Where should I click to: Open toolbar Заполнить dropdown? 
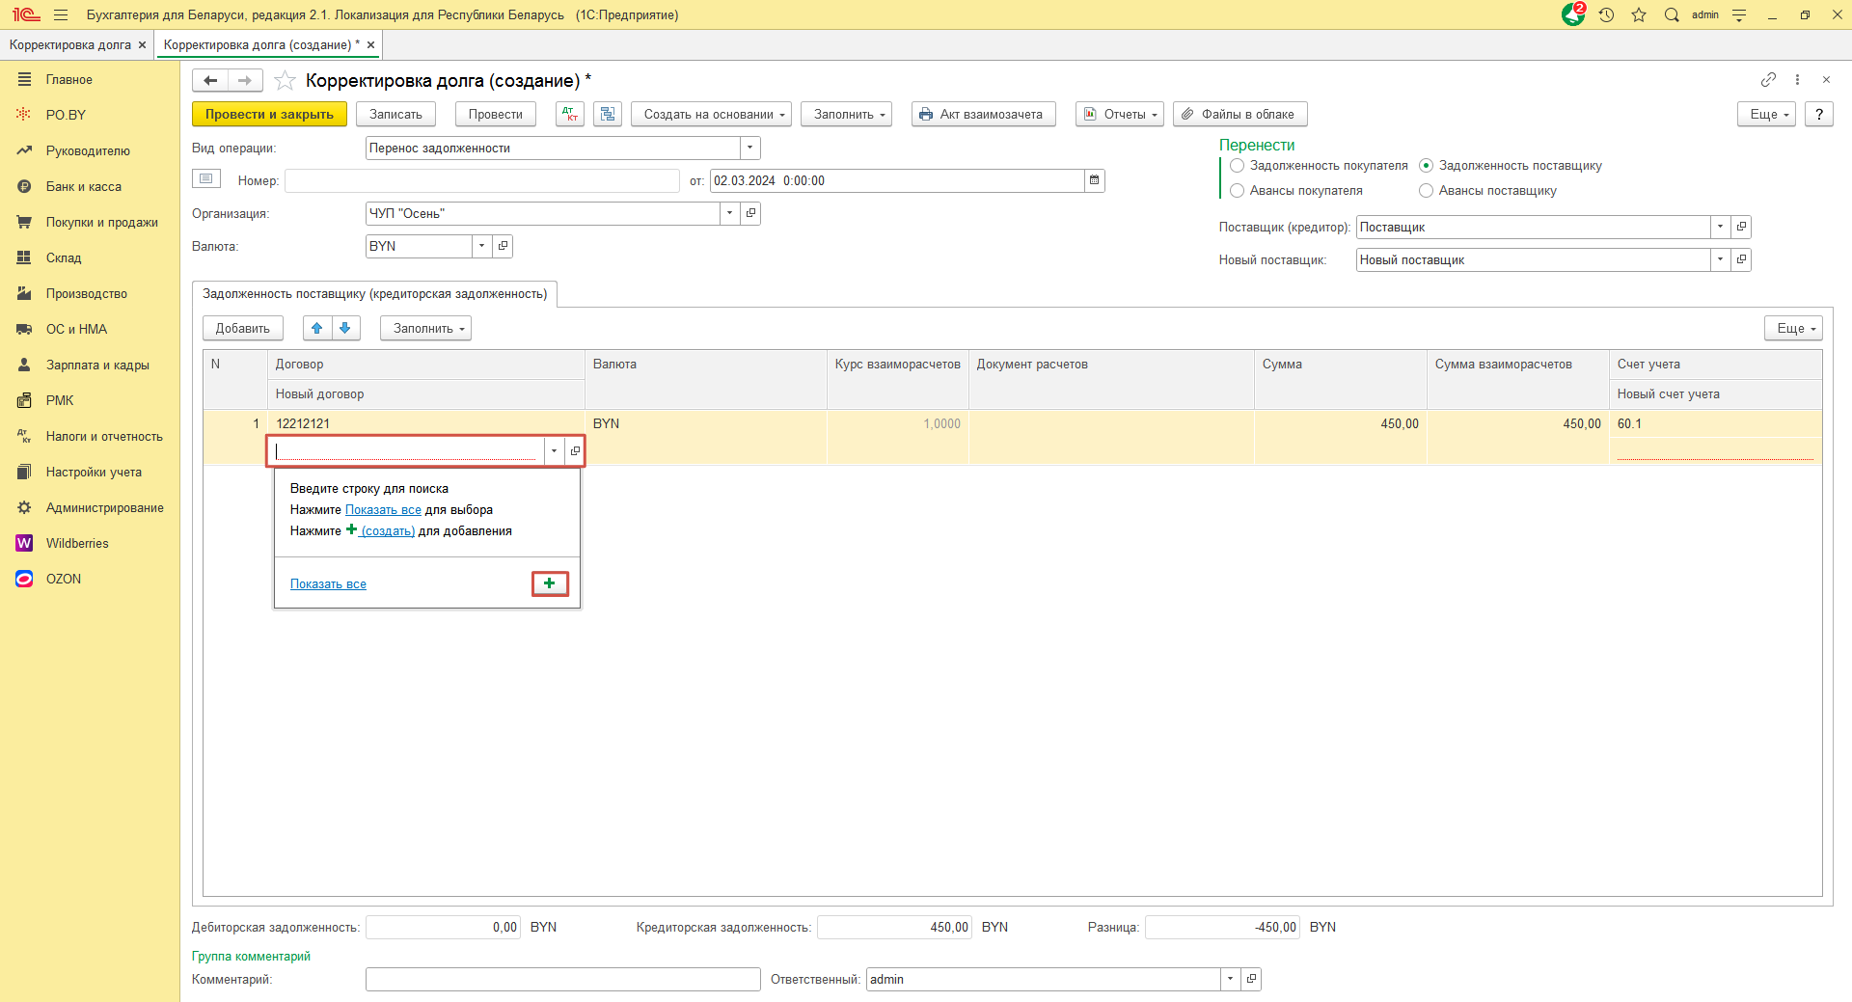847,114
